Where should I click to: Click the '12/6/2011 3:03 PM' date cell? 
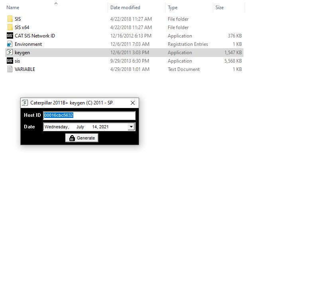point(130,52)
